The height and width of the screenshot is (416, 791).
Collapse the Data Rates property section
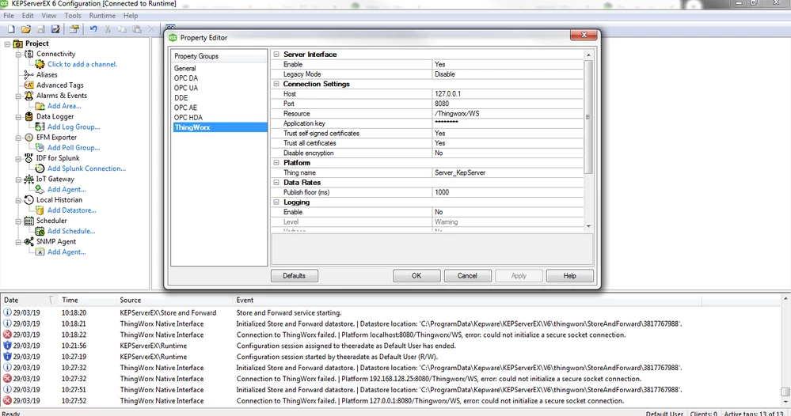pyautogui.click(x=276, y=183)
